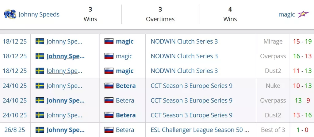The height and width of the screenshot is (137, 314).
Task: Click the Russian flag in the ESL Challenger row
Action: [109, 130]
